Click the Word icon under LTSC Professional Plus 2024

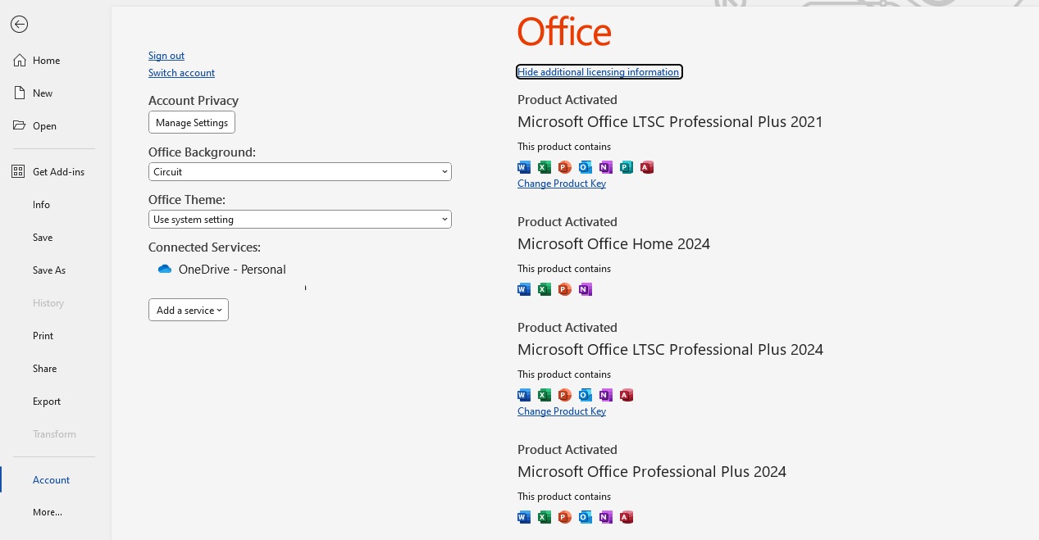[524, 395]
